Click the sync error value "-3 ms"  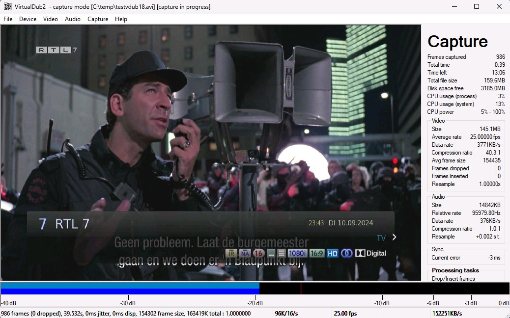pos(494,258)
